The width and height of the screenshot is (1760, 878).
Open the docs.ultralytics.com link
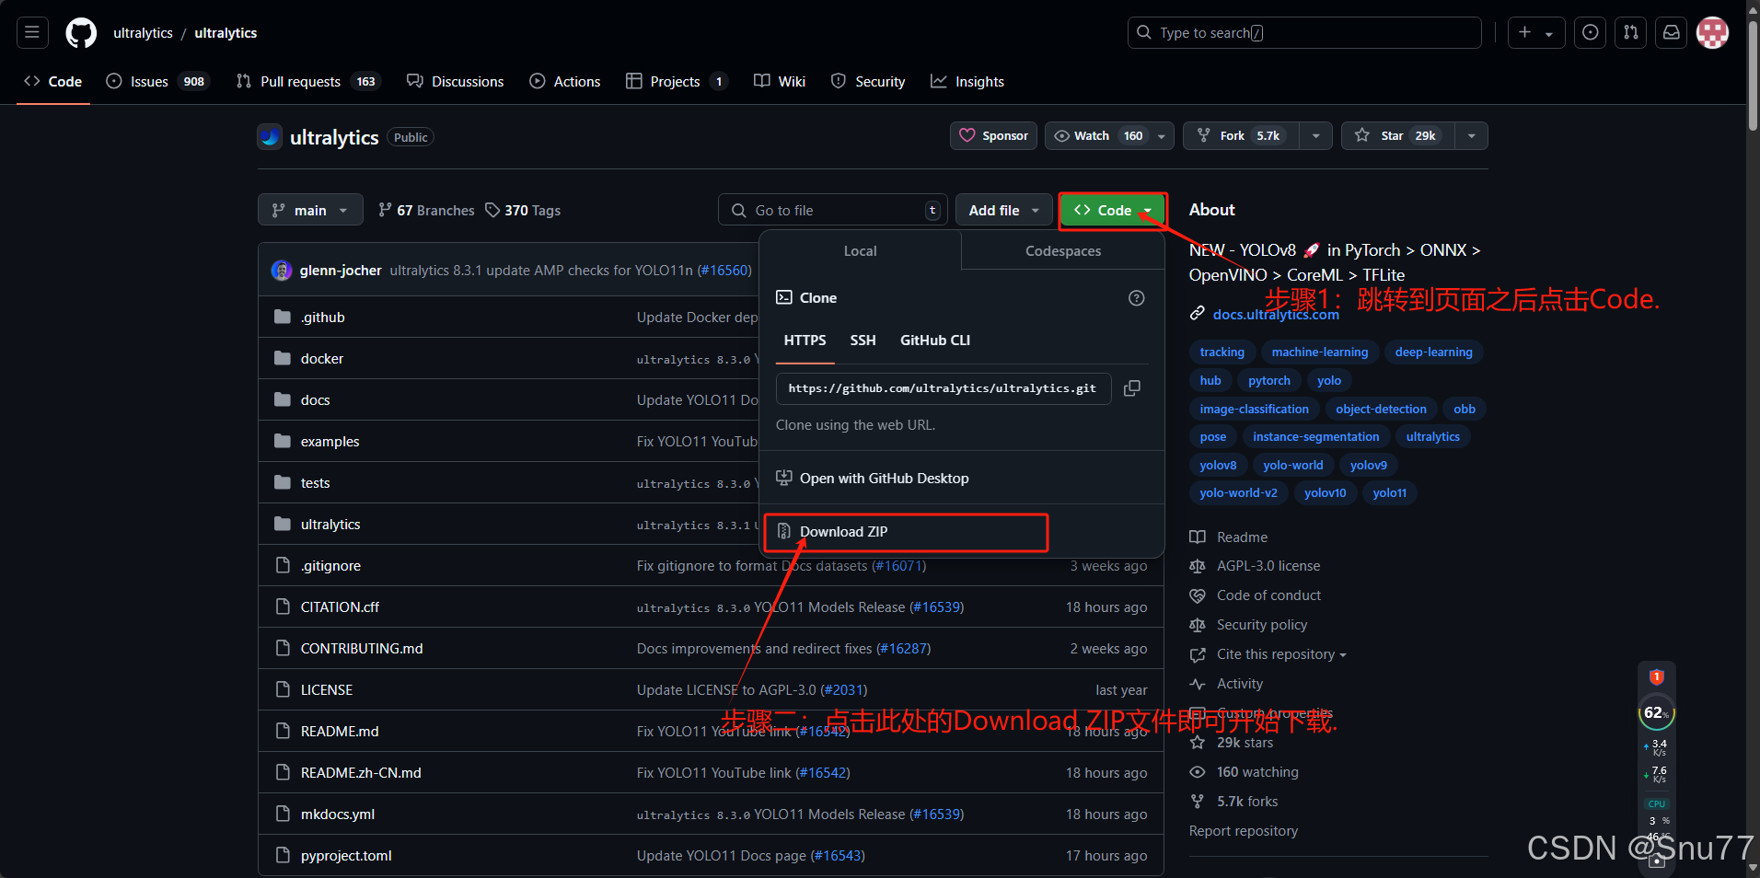pos(1276,315)
